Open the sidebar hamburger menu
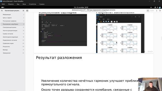This screenshot has width=162, height=91. coord(23,11)
